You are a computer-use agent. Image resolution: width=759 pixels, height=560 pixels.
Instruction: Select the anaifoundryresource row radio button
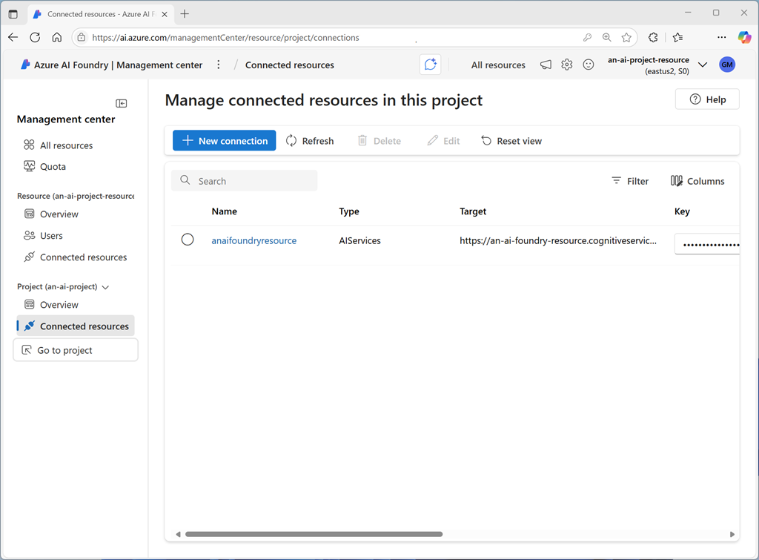pyautogui.click(x=188, y=240)
